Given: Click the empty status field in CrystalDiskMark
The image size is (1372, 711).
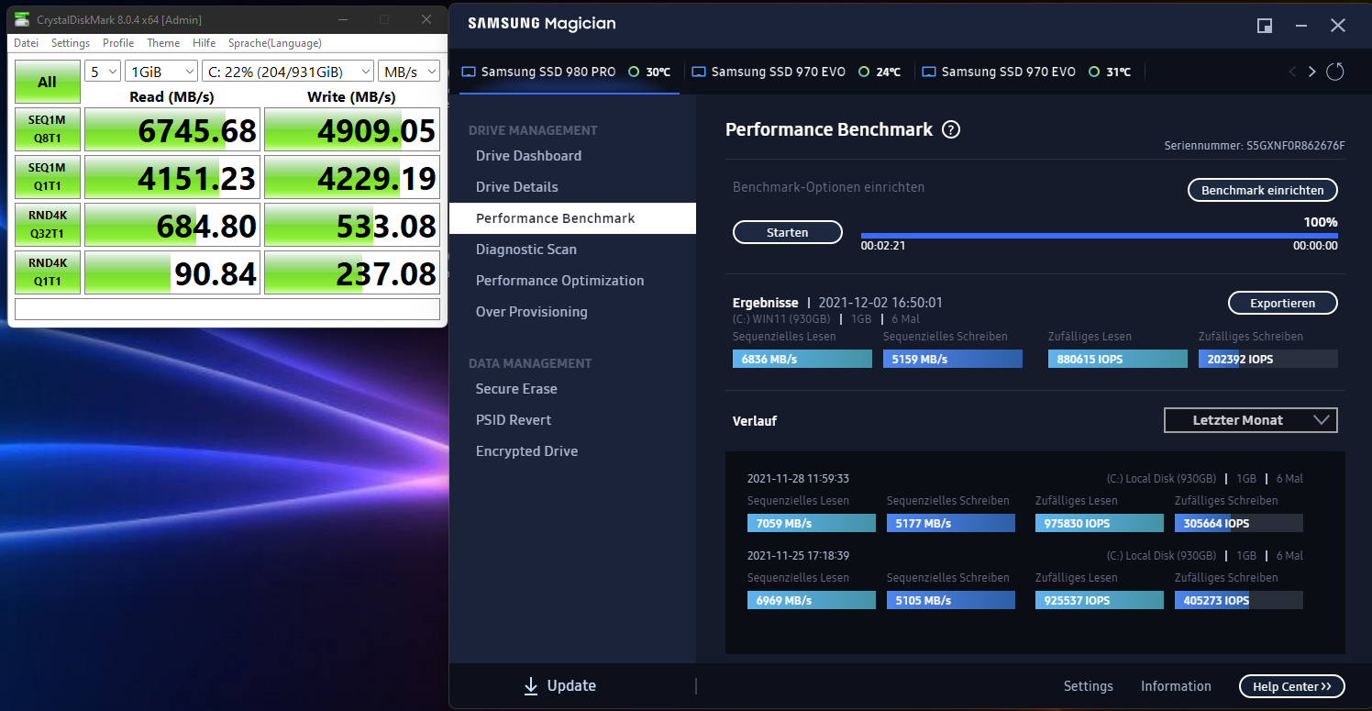Looking at the screenshot, I should 227,309.
